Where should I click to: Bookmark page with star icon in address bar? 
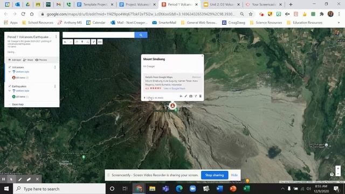(x=251, y=14)
